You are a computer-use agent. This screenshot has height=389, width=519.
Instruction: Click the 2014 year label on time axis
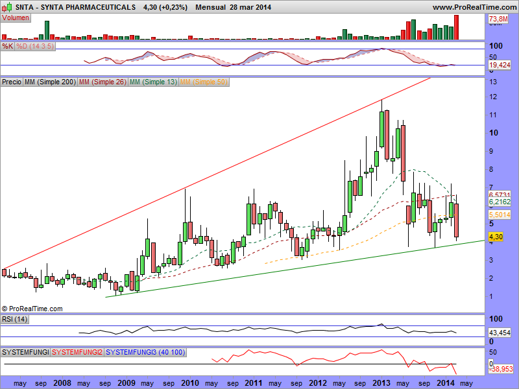pos(446,383)
